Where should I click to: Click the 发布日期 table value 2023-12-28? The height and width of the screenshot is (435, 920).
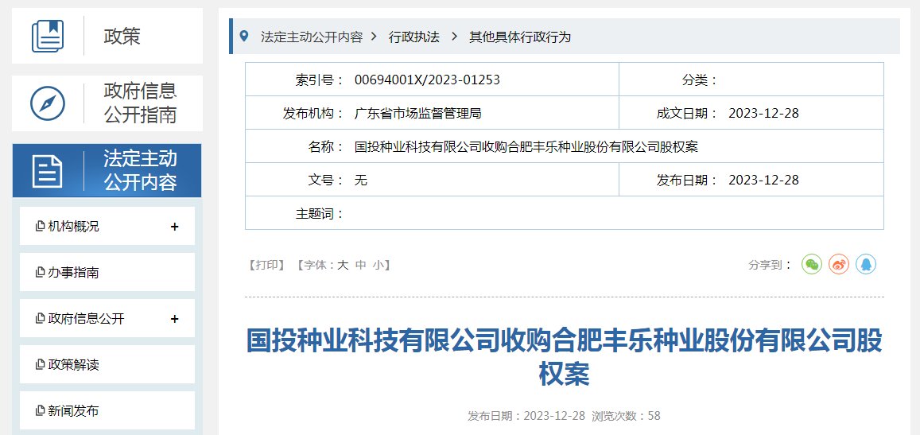coord(763,181)
